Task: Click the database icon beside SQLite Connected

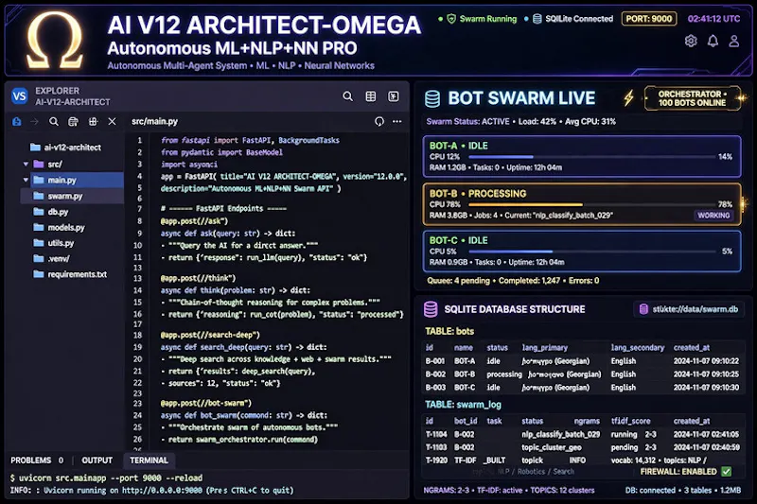Action: (x=537, y=19)
